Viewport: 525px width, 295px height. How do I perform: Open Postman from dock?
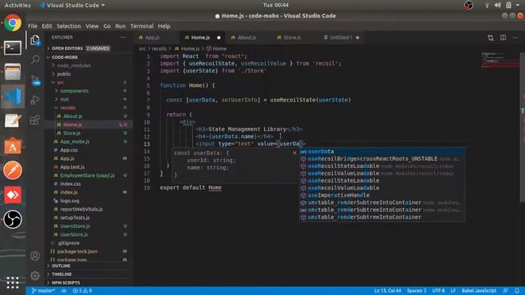coord(13,170)
